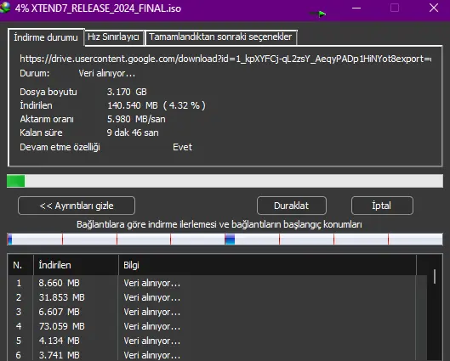Screen dimensions: 450x361
Task: Click the green overall download progress bar
Action: point(225,181)
